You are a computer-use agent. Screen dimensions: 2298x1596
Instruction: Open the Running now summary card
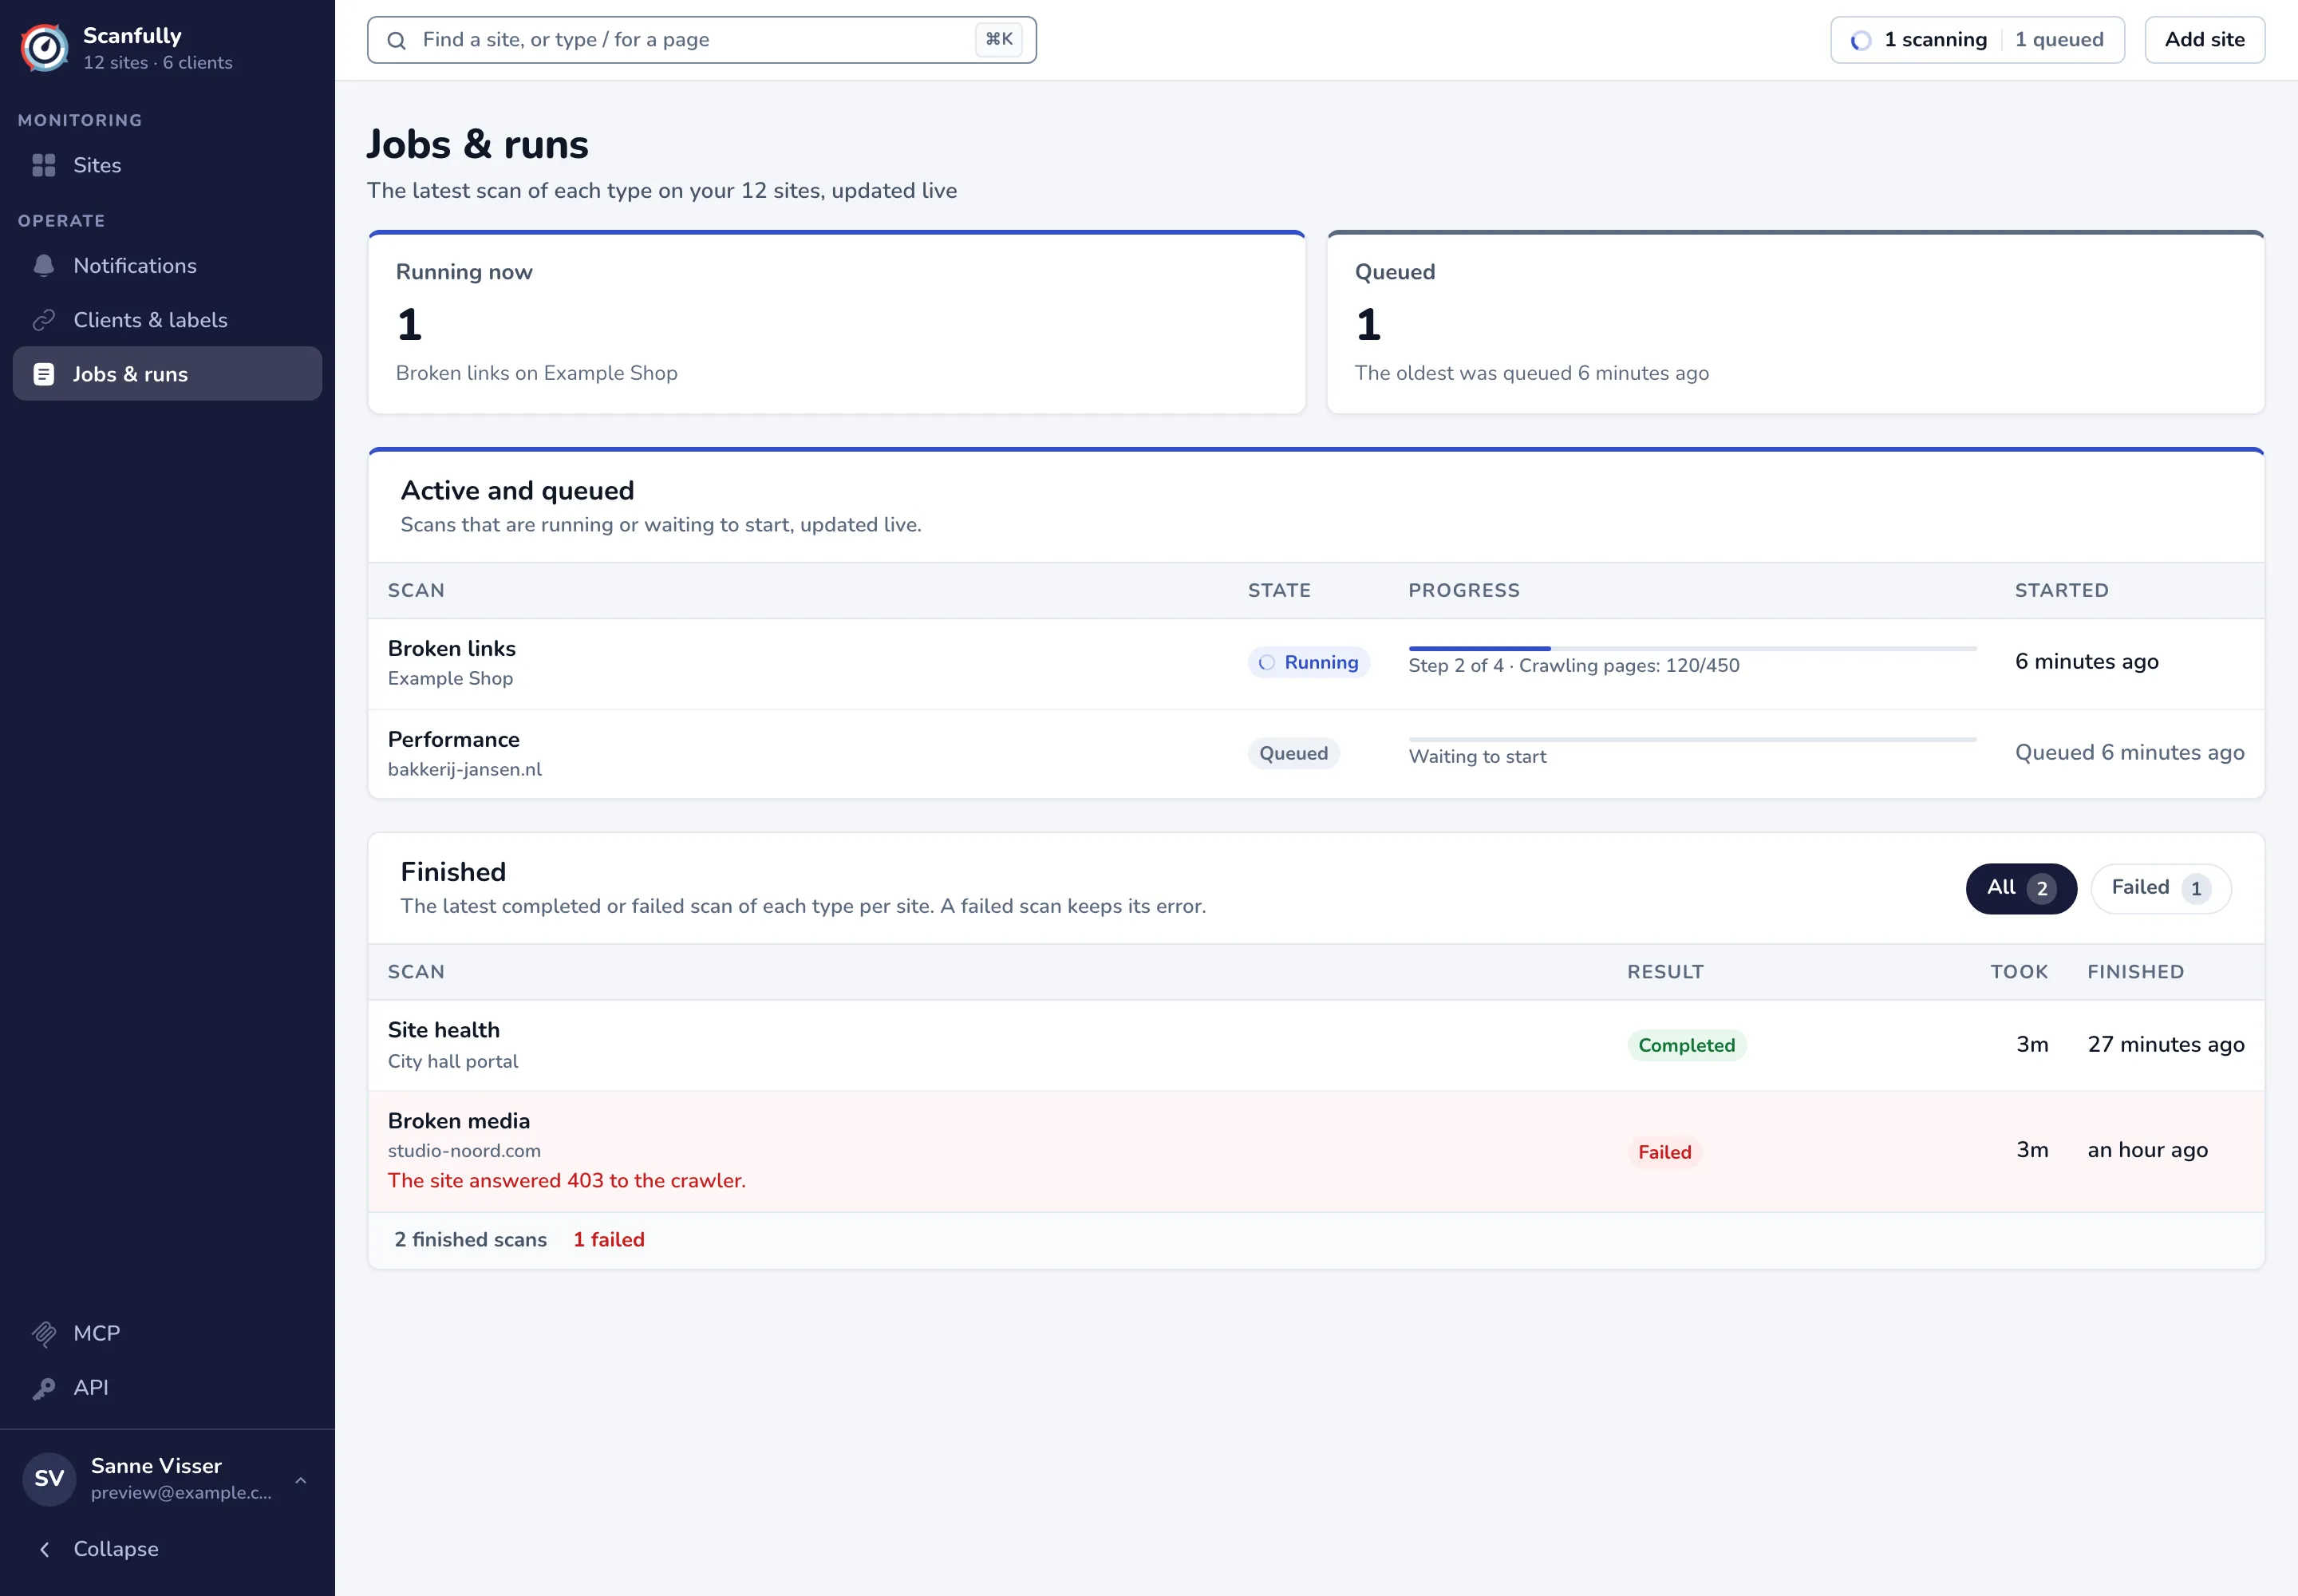coord(836,323)
